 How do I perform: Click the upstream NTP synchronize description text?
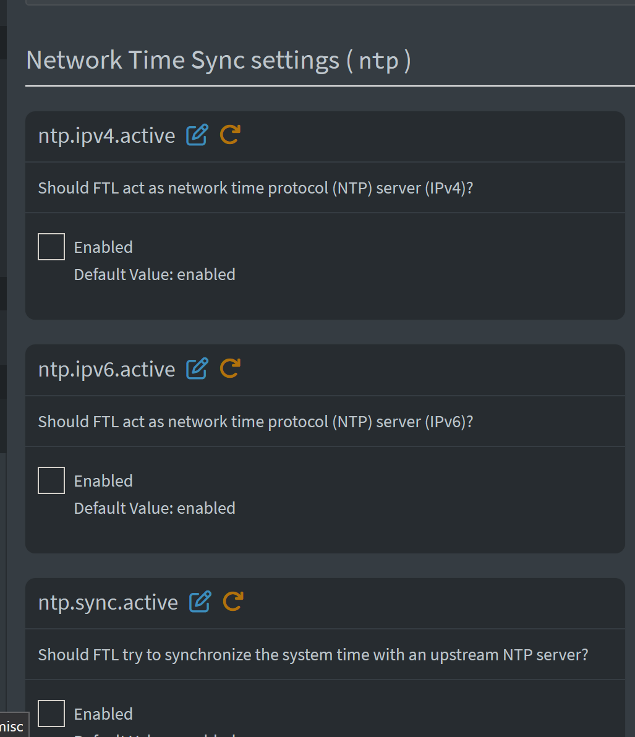point(313,655)
